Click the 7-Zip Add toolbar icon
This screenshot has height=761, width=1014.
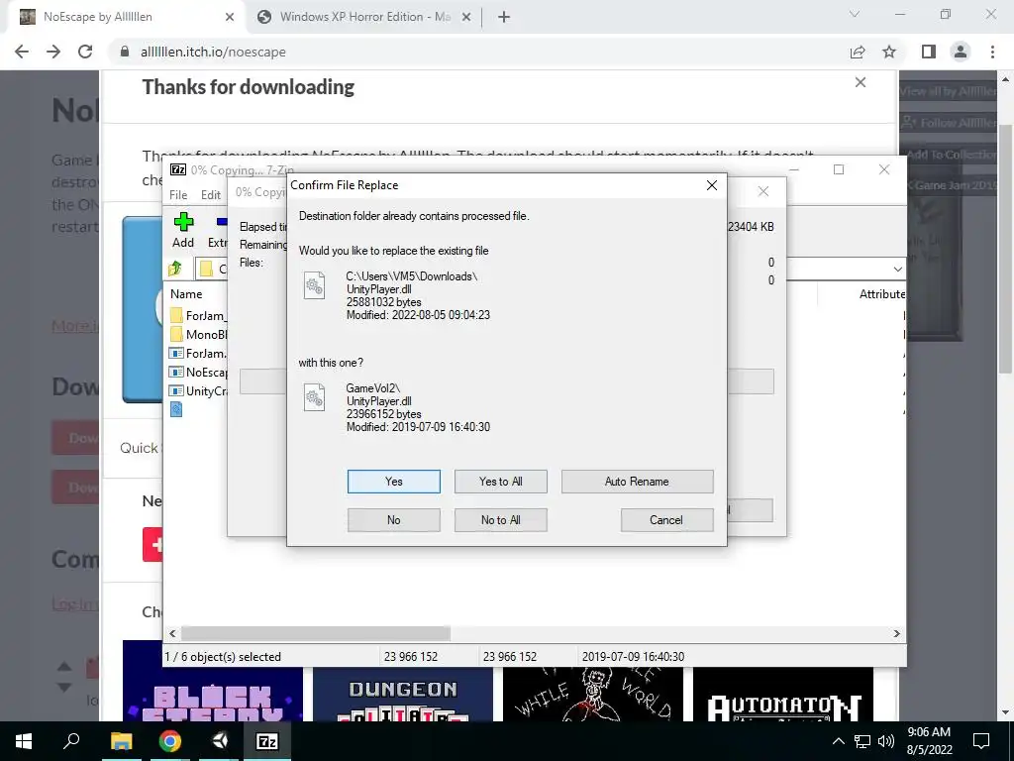[x=183, y=230]
